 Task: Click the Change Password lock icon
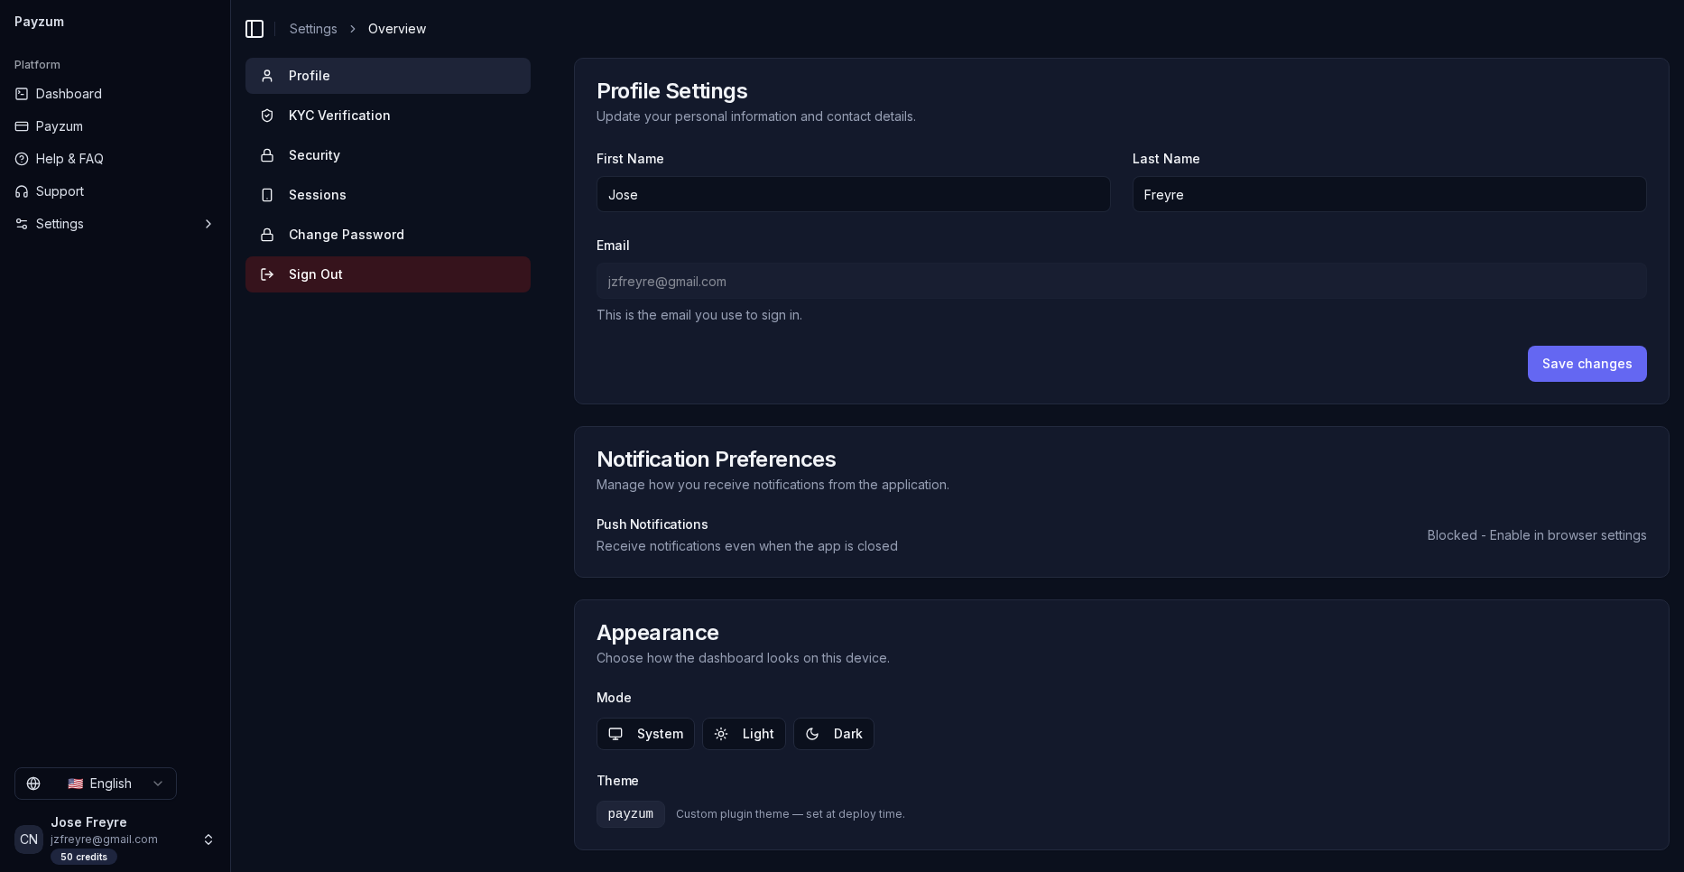click(267, 235)
